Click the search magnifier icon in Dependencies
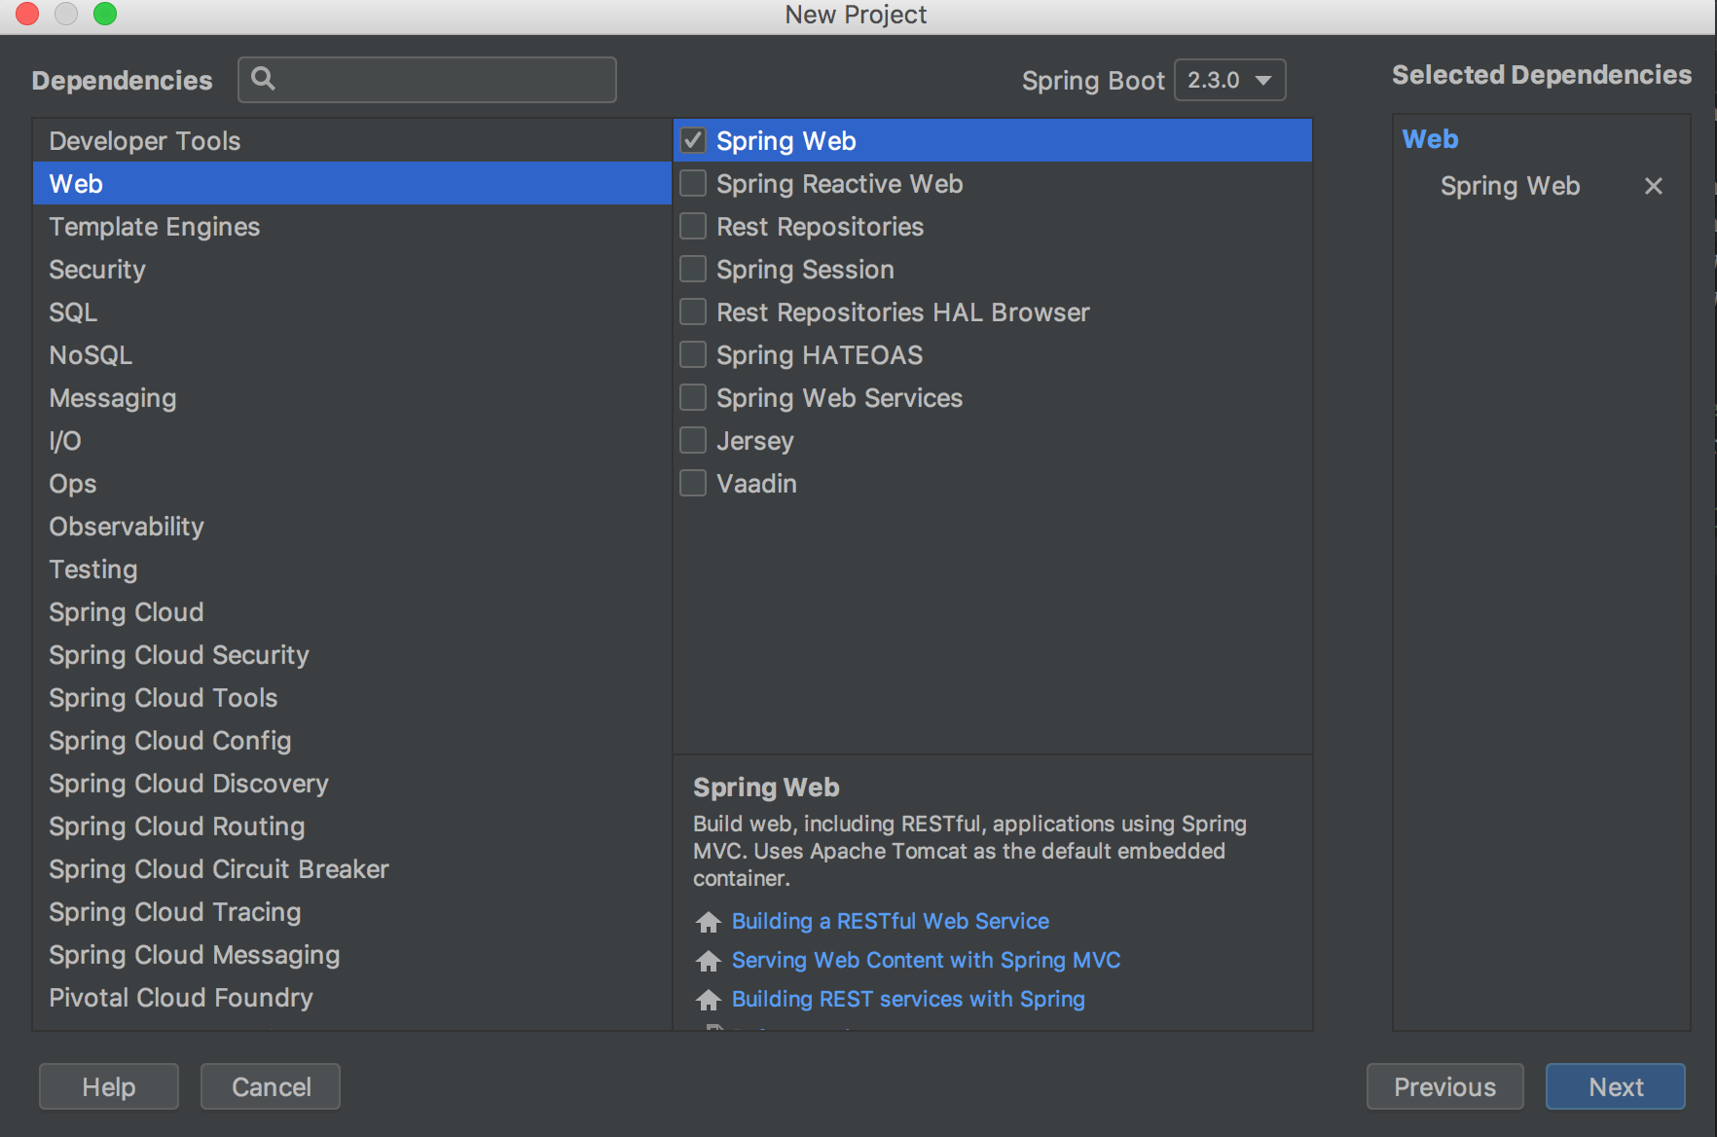Viewport: 1717px width, 1137px height. [263, 79]
